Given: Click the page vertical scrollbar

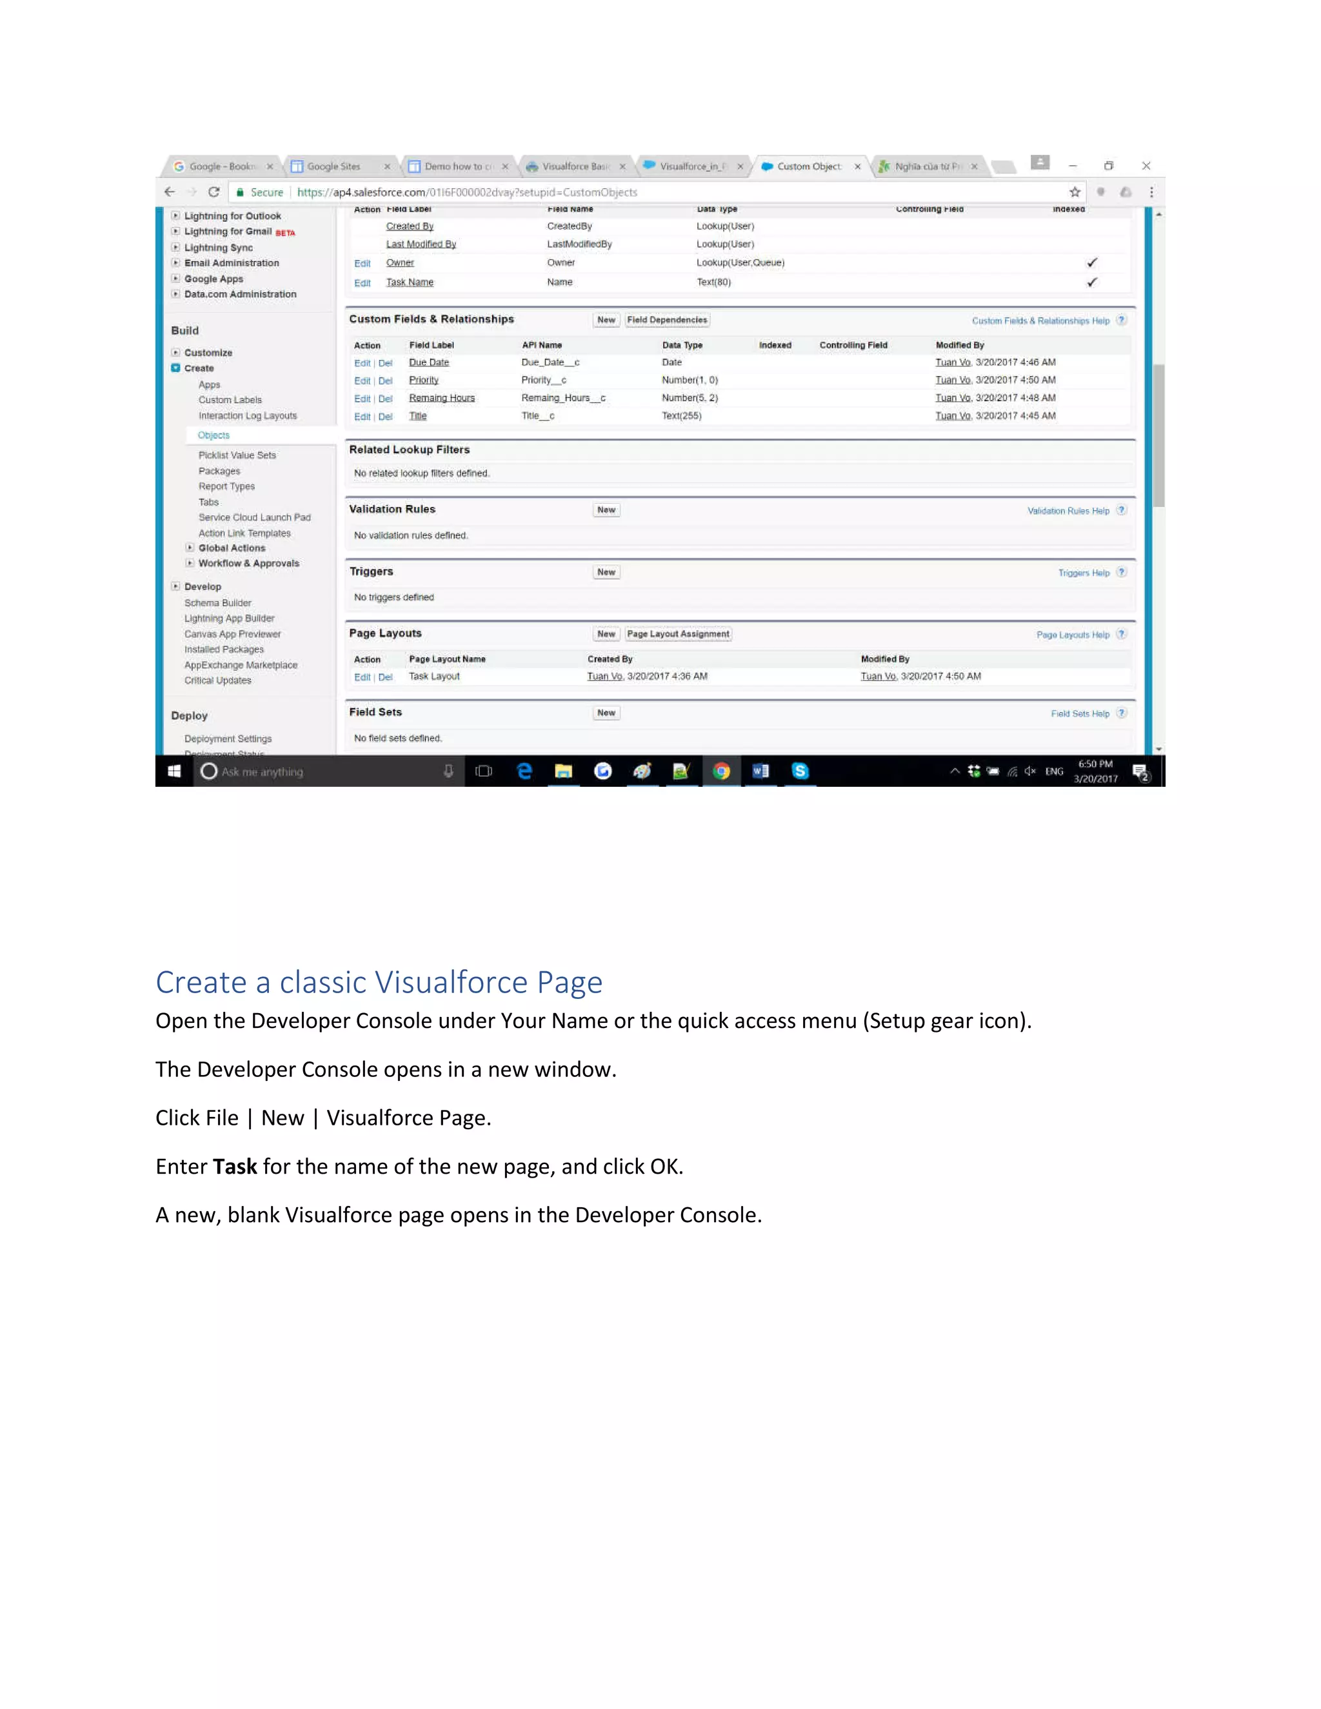Looking at the screenshot, I should coord(1158,436).
